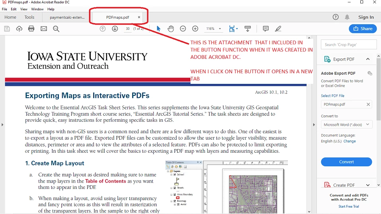Zoom in with plus icon
381x214 pixels.
tap(195, 29)
